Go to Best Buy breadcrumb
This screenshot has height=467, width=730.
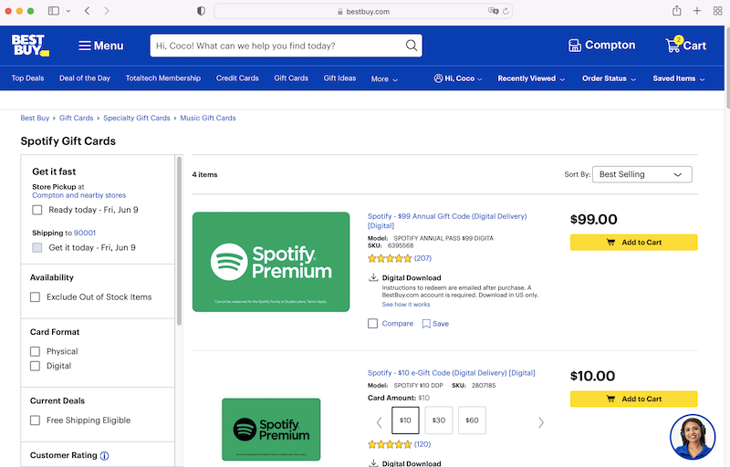coord(35,119)
